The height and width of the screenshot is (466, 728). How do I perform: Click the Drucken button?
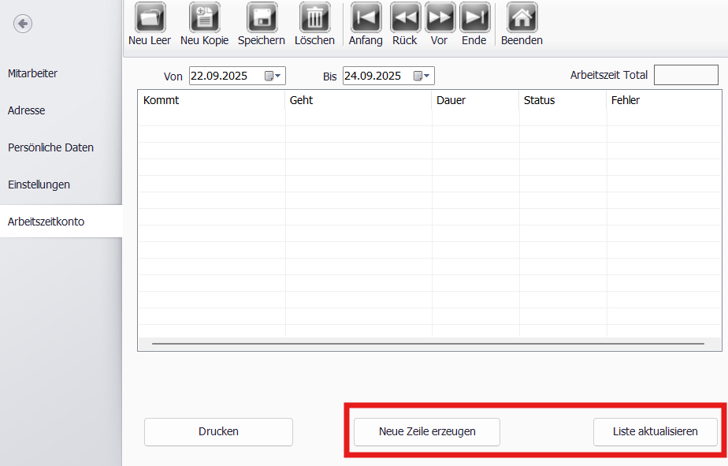(219, 431)
